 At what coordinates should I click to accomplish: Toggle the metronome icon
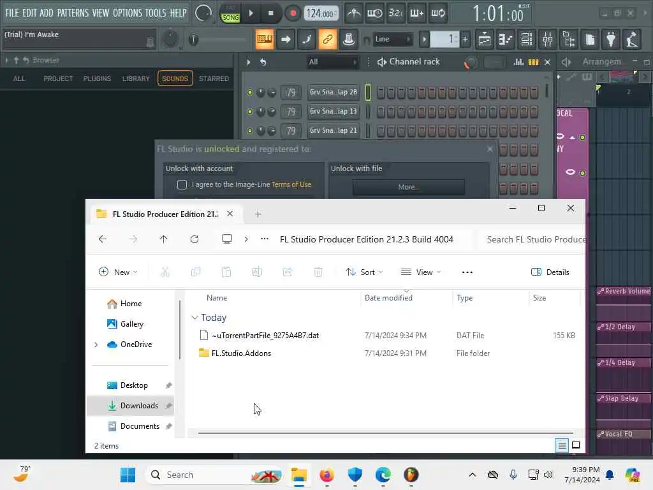point(354,13)
